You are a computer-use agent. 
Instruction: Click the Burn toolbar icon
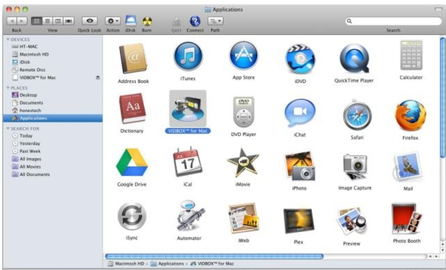pyautogui.click(x=147, y=21)
